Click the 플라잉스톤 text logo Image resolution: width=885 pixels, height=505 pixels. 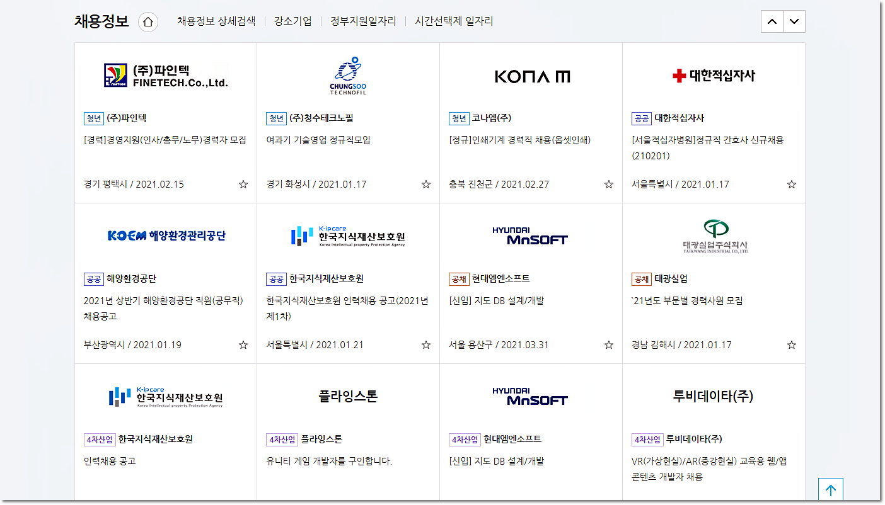tap(348, 397)
